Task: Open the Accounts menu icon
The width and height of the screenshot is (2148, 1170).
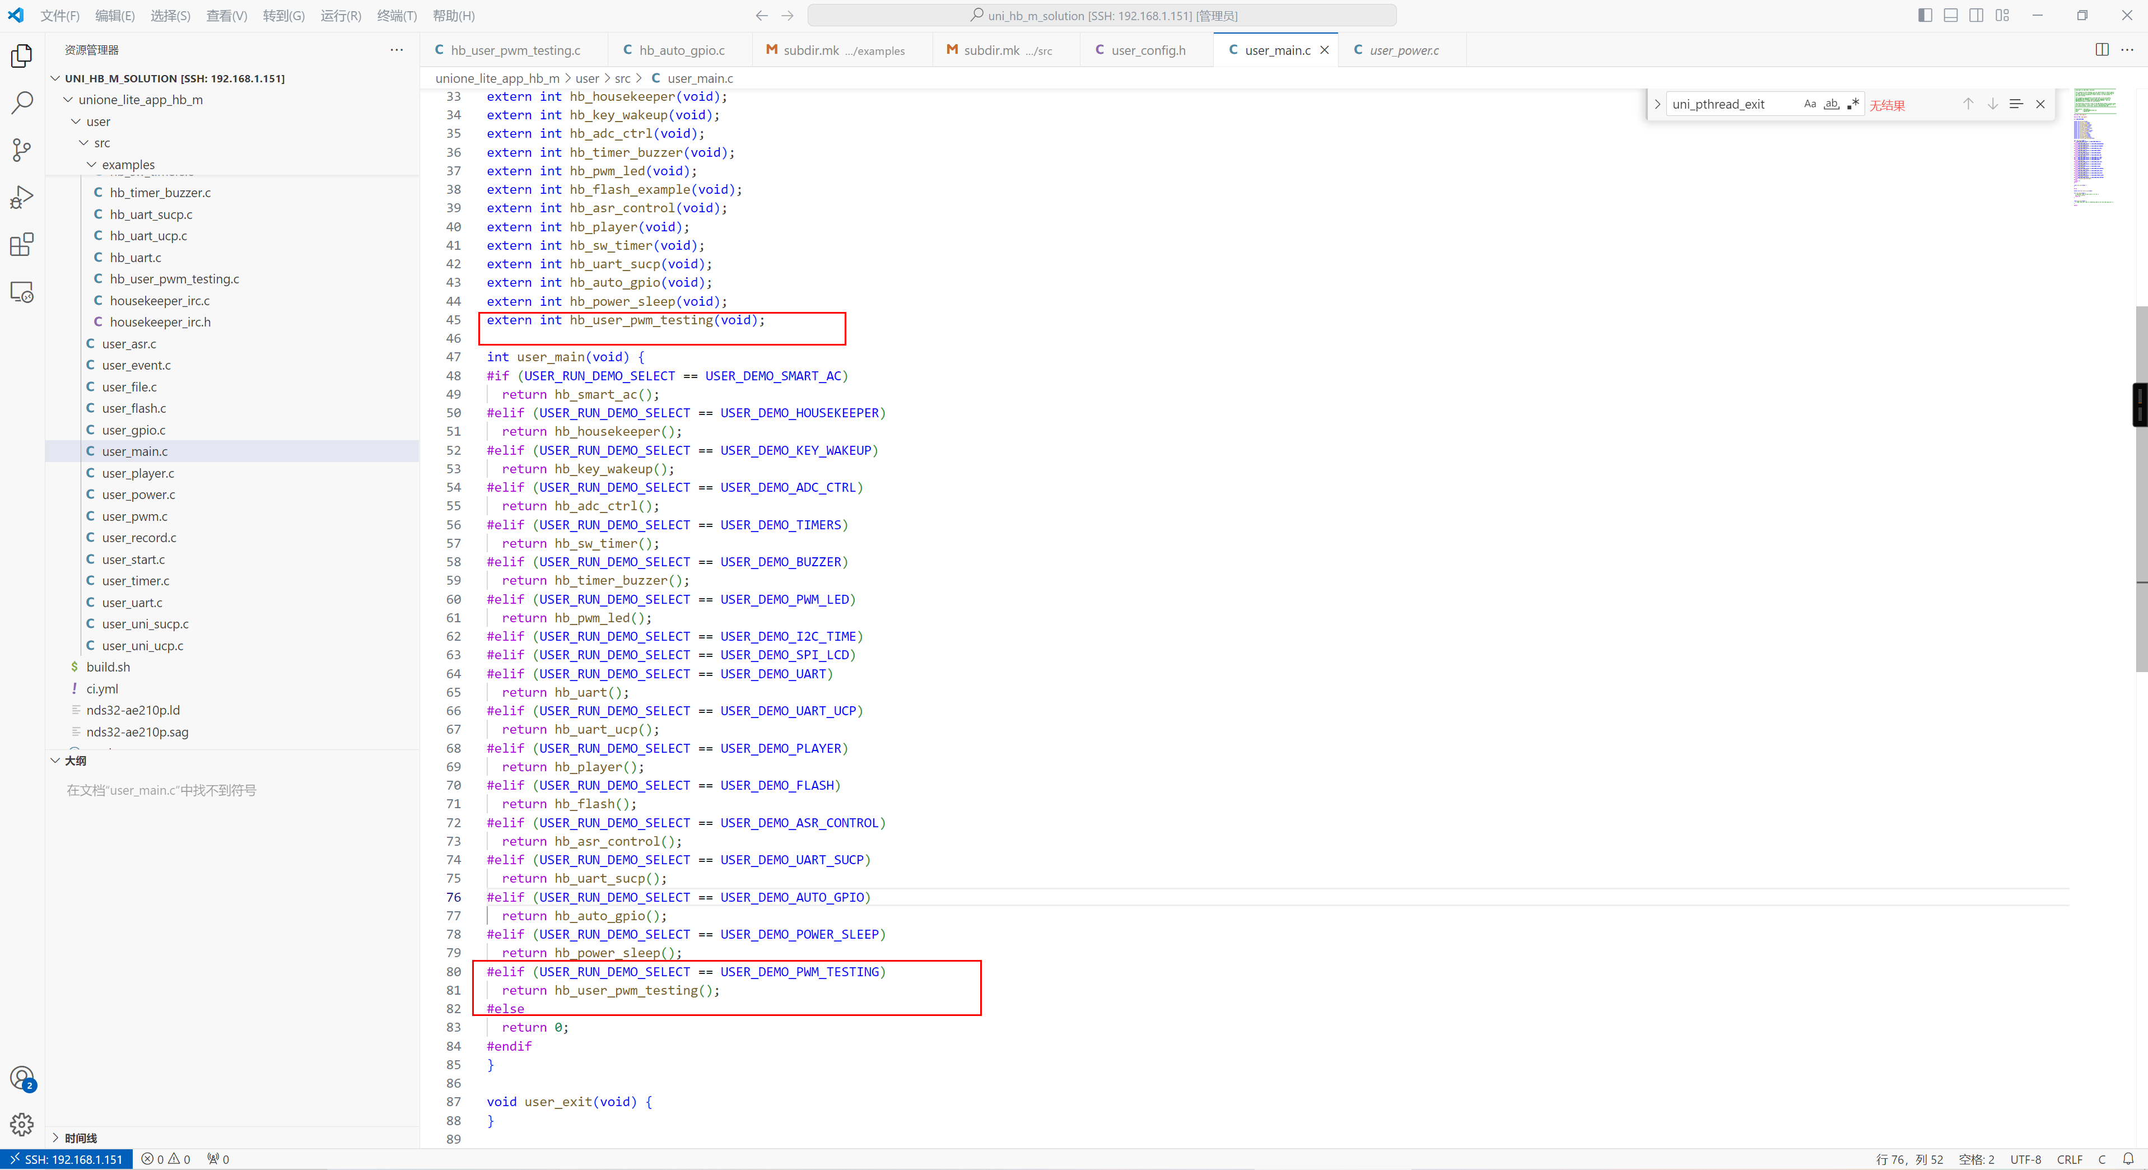Action: coord(22,1078)
